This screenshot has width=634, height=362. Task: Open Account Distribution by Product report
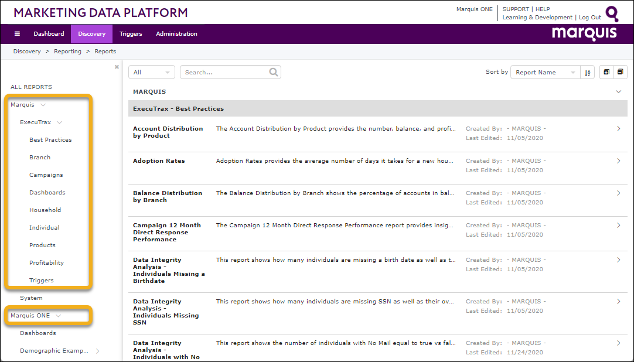click(x=168, y=132)
